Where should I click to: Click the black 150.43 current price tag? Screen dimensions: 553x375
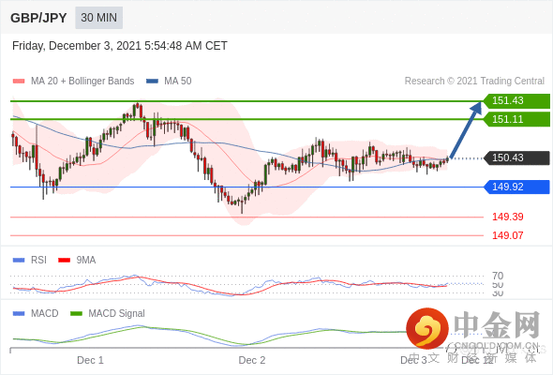516,157
